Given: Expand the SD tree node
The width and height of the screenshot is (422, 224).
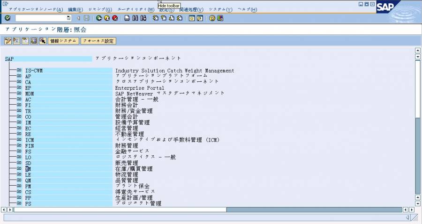Looking at the screenshot, I should (19, 163).
